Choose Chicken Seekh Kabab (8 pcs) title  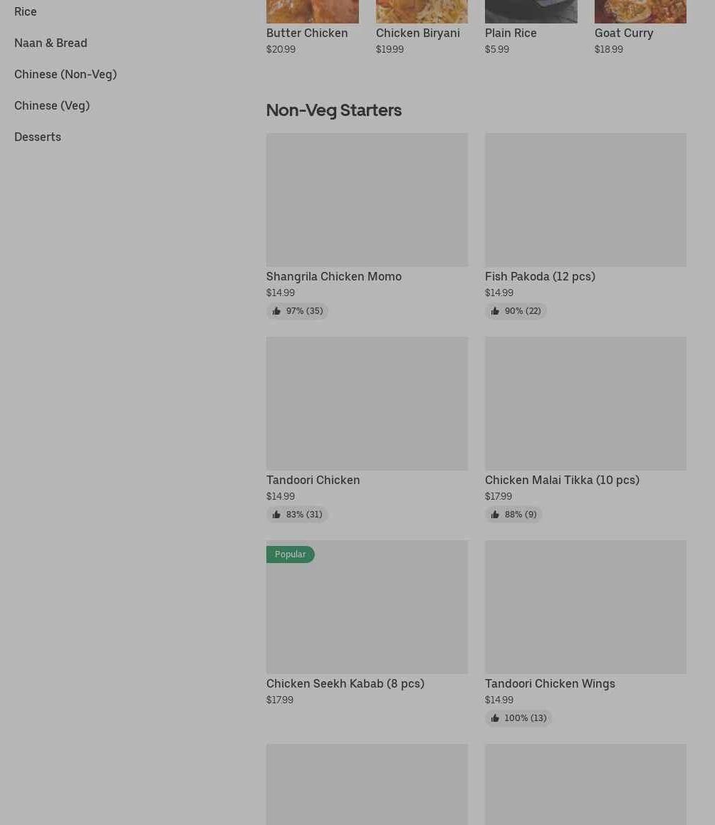click(345, 683)
